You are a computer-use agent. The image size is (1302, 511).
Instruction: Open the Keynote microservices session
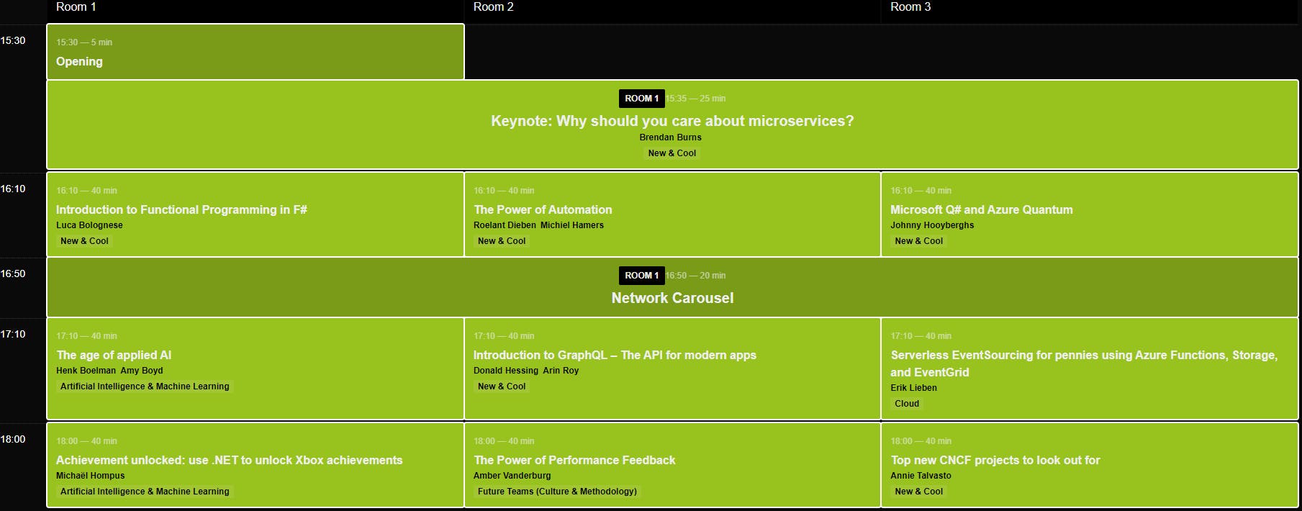tap(672, 121)
